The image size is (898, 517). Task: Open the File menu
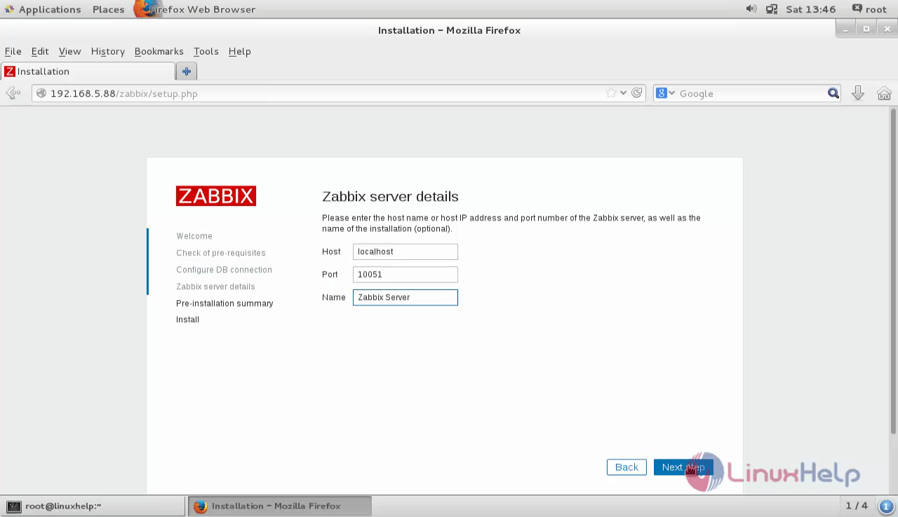[13, 51]
